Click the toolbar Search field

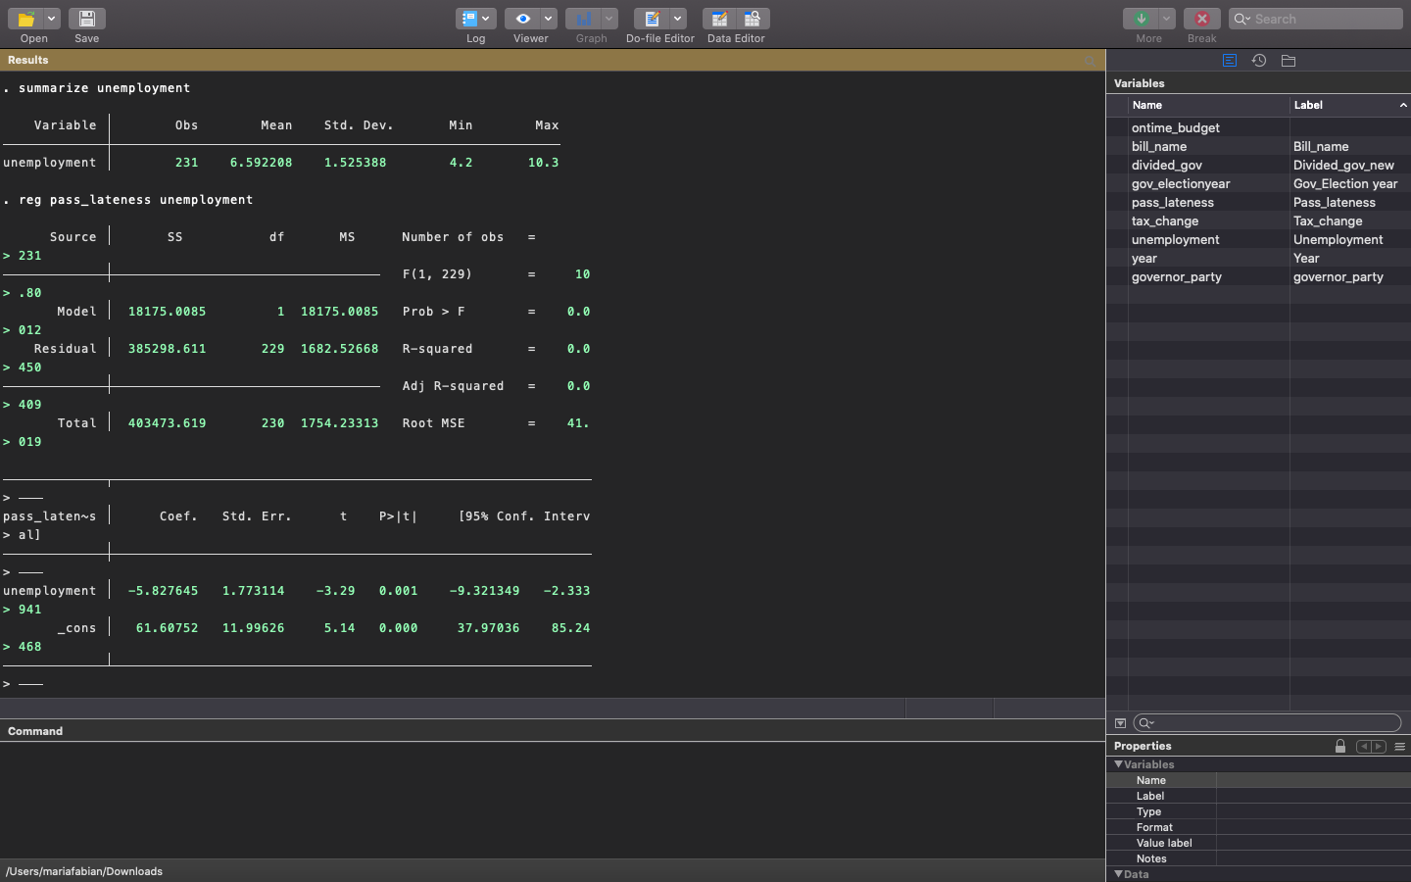click(x=1316, y=19)
